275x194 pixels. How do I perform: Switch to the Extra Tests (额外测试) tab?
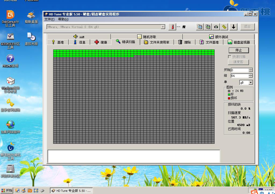tap(219, 37)
